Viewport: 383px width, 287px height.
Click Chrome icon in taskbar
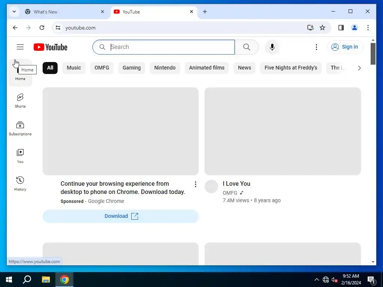point(64,280)
